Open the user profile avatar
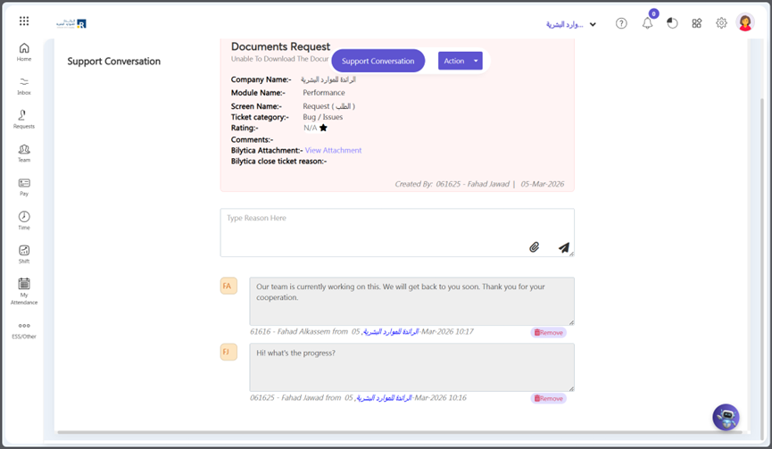Screen dimensions: 772x449 tap(745, 23)
